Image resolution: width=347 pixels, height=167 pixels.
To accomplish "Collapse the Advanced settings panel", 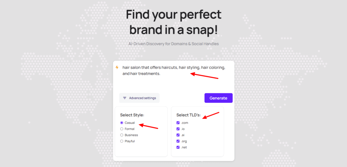I will (x=139, y=98).
